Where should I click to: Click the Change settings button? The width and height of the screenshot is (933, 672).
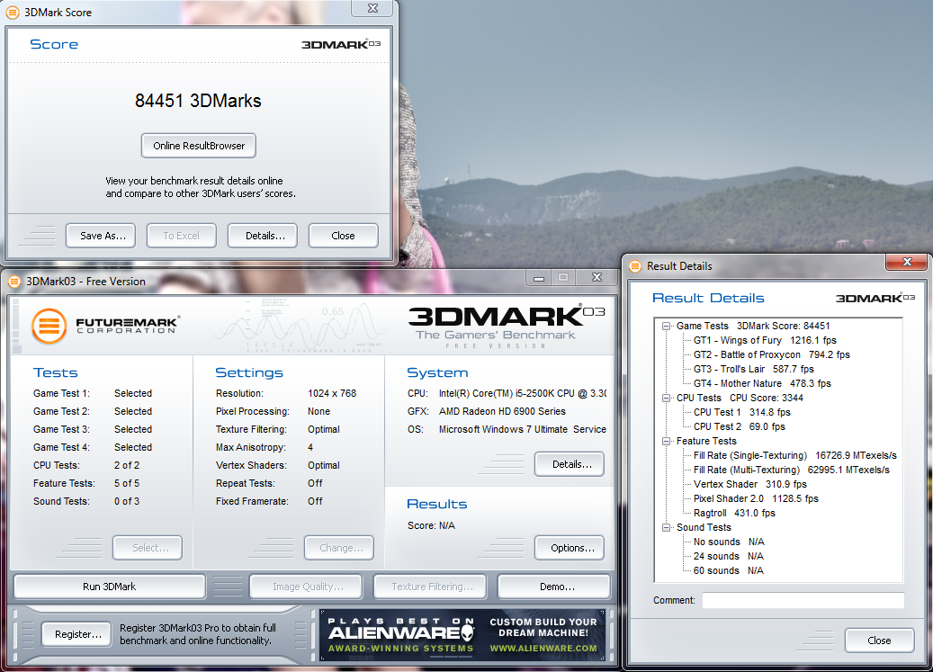[339, 548]
